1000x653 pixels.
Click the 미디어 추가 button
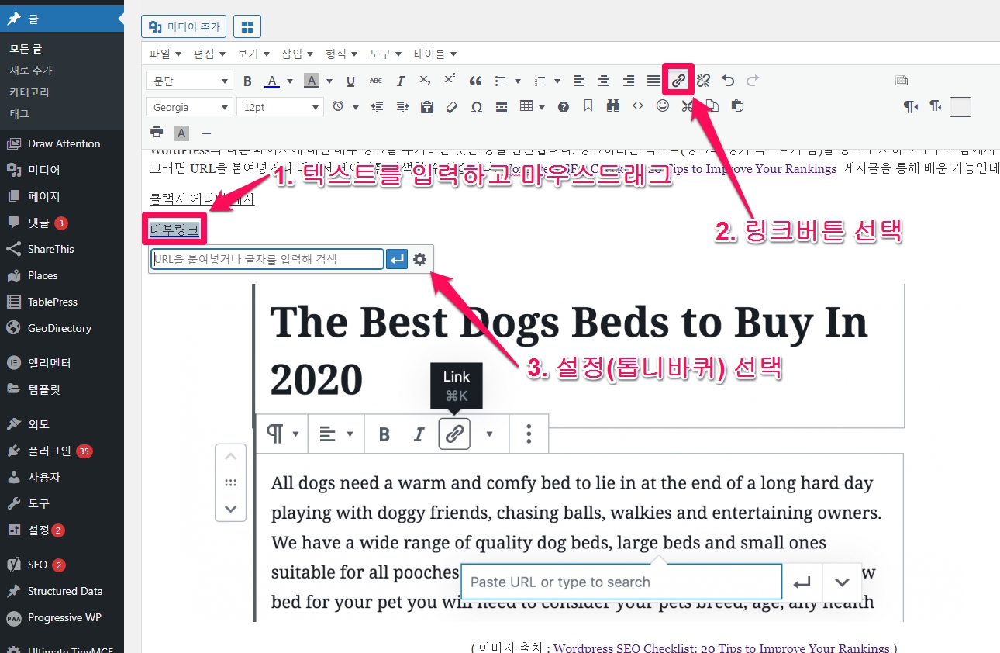(184, 26)
